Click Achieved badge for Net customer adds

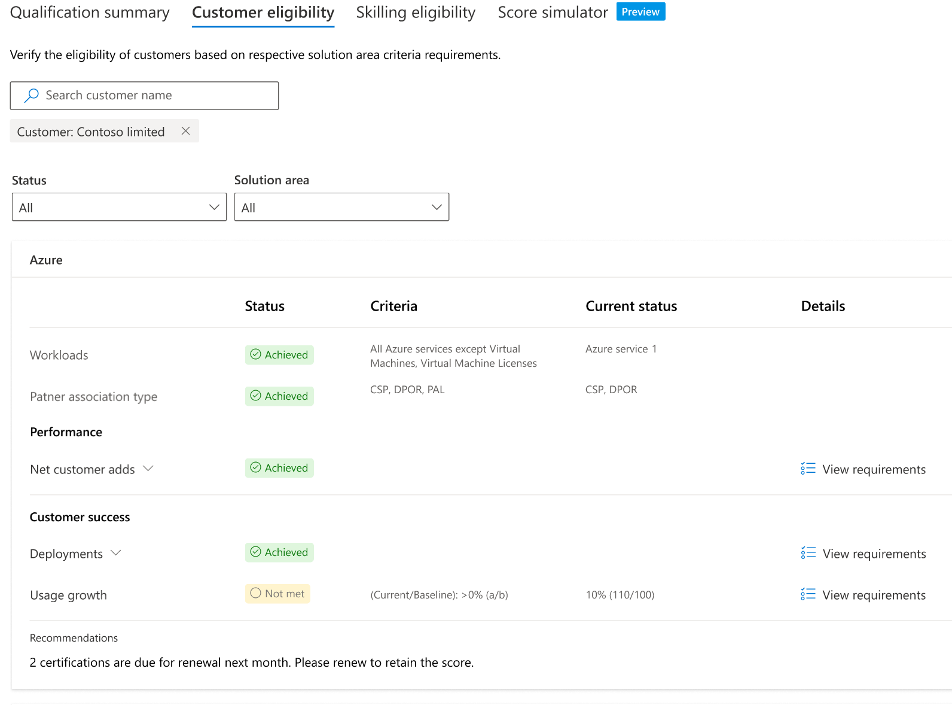279,468
